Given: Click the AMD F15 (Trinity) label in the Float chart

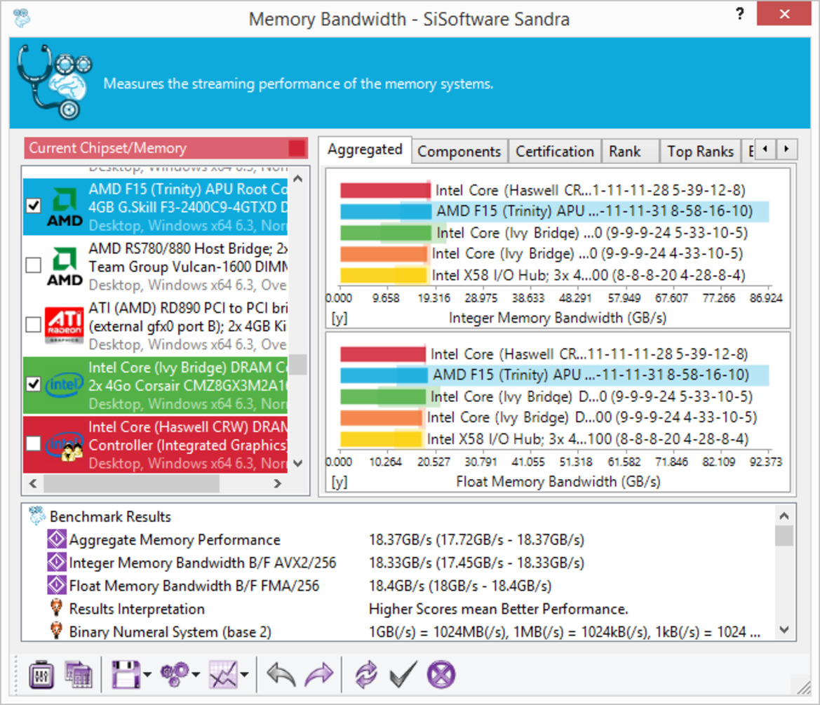Looking at the screenshot, I should (x=591, y=375).
